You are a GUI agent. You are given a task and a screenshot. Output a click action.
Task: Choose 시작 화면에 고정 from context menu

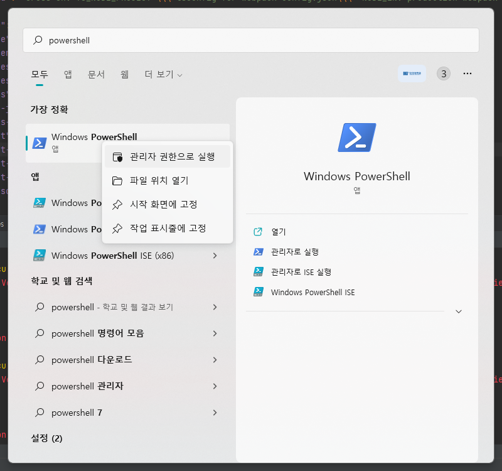click(x=168, y=205)
